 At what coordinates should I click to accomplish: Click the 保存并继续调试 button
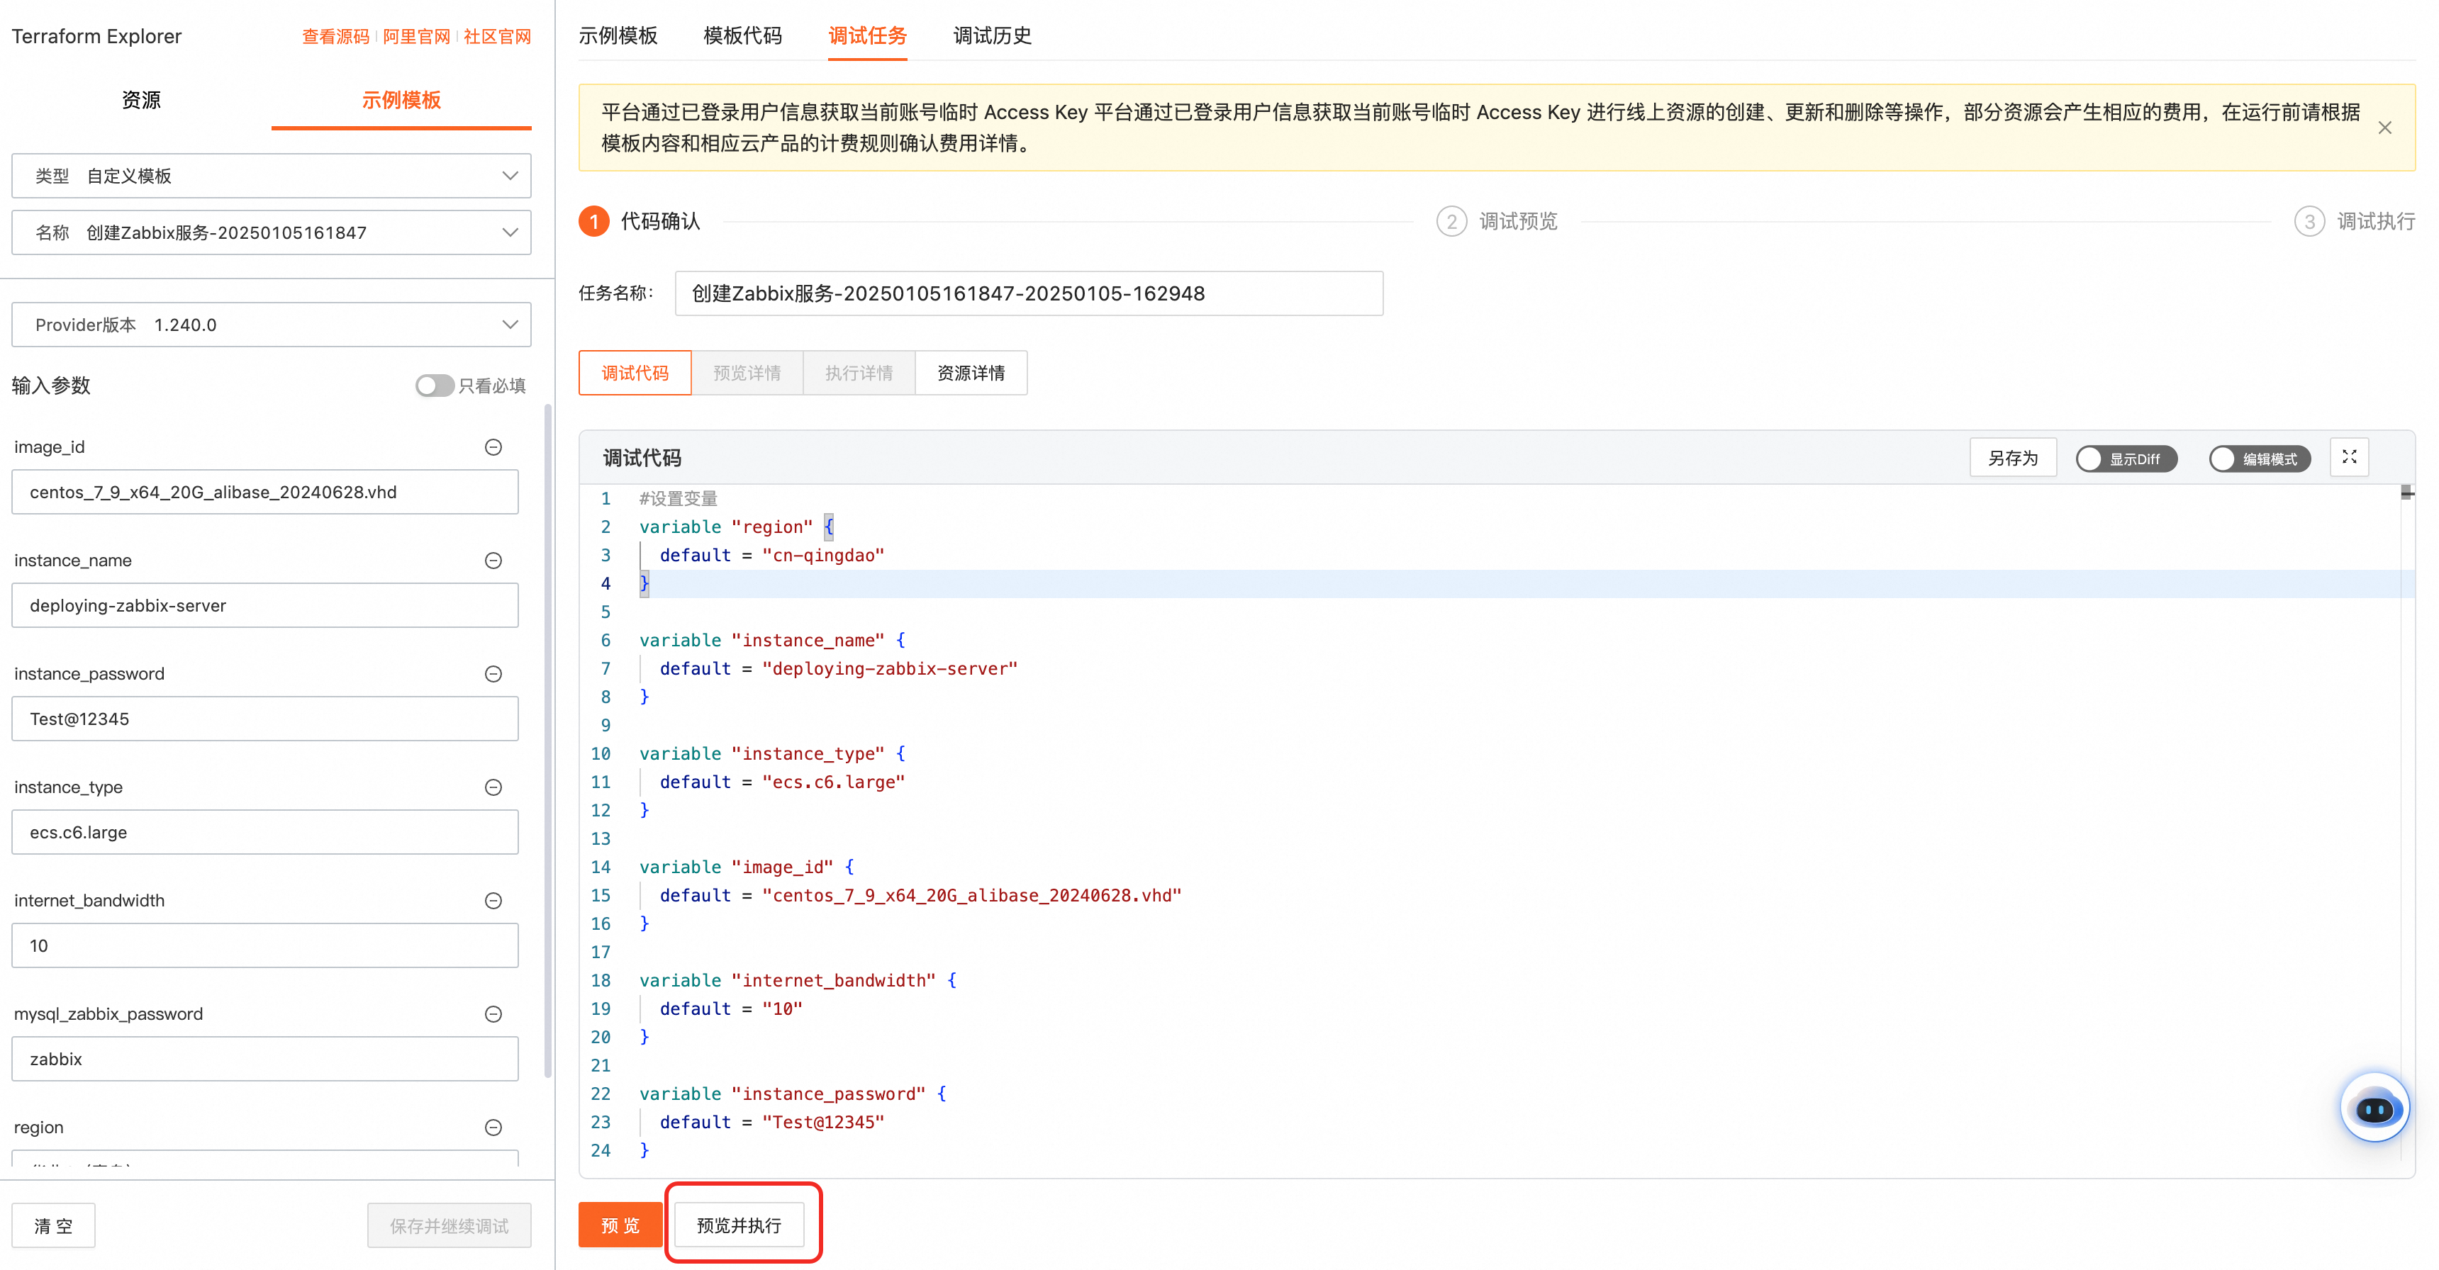coord(450,1227)
